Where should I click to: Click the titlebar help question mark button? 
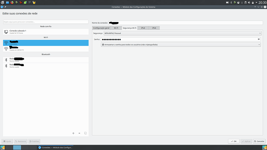(255, 7)
